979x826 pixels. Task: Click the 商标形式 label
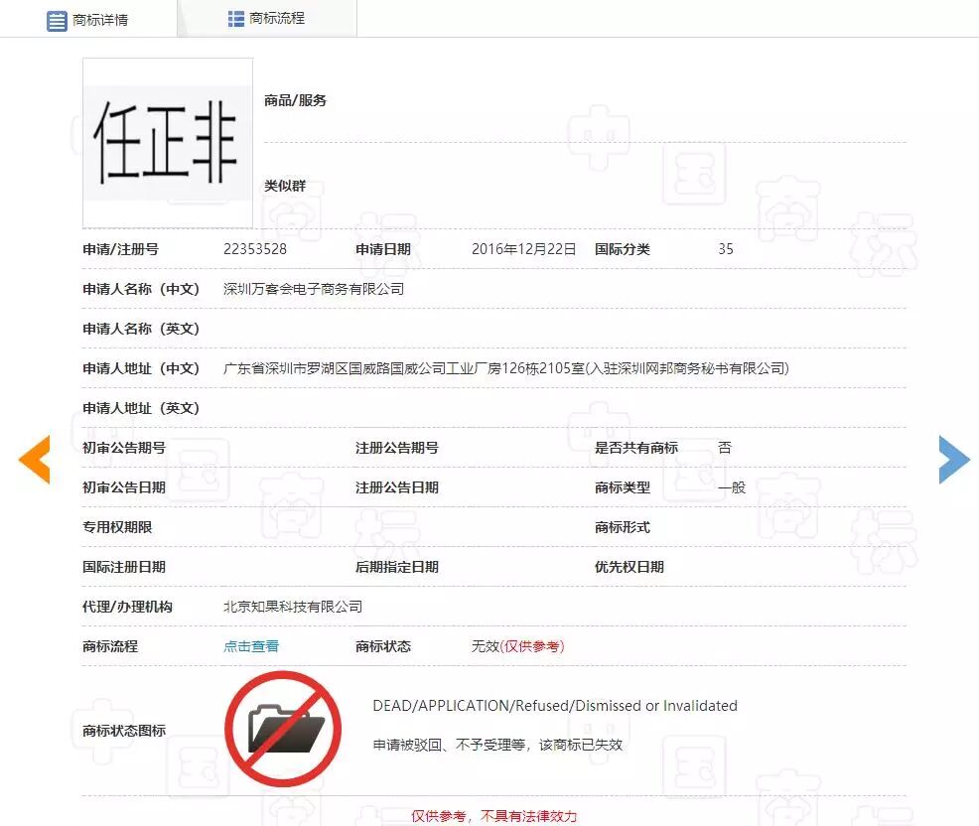click(x=622, y=527)
